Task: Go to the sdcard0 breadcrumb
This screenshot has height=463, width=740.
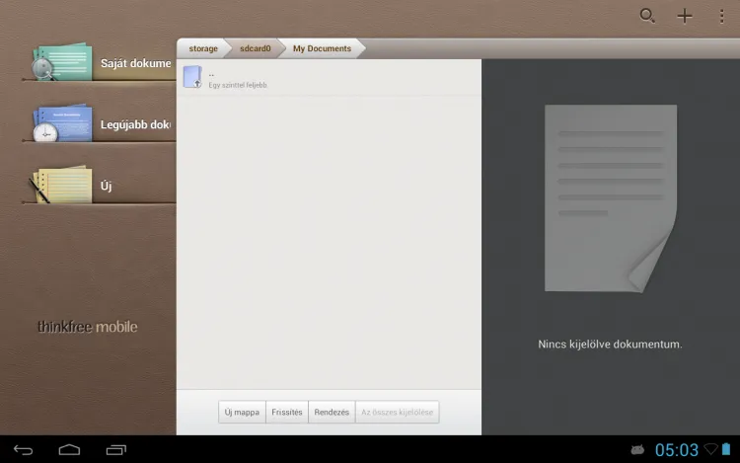Action: tap(256, 48)
